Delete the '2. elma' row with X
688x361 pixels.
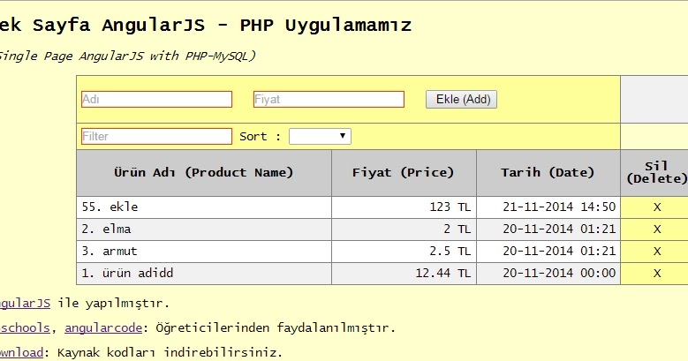point(657,229)
